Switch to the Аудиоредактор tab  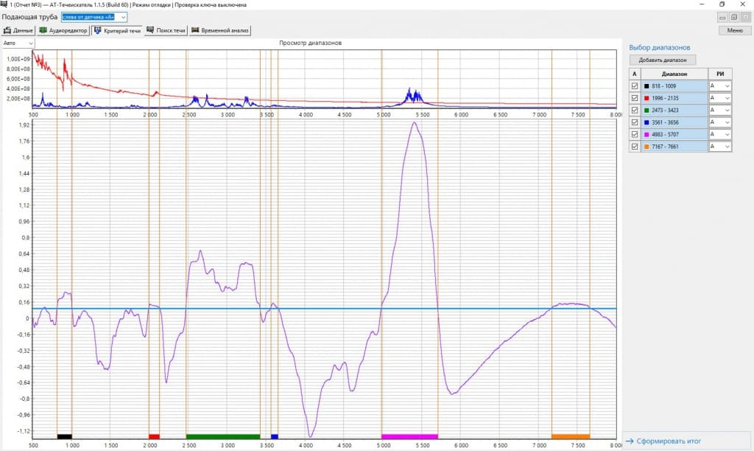pos(63,30)
